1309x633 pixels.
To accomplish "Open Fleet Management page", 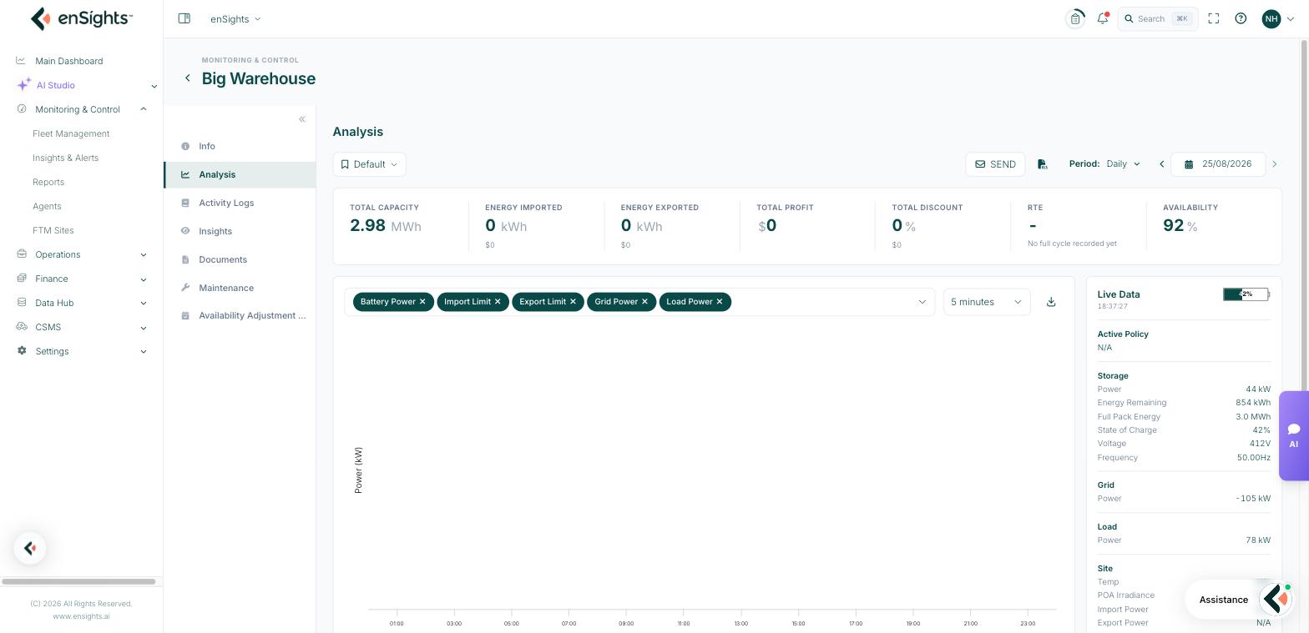I will tap(71, 133).
